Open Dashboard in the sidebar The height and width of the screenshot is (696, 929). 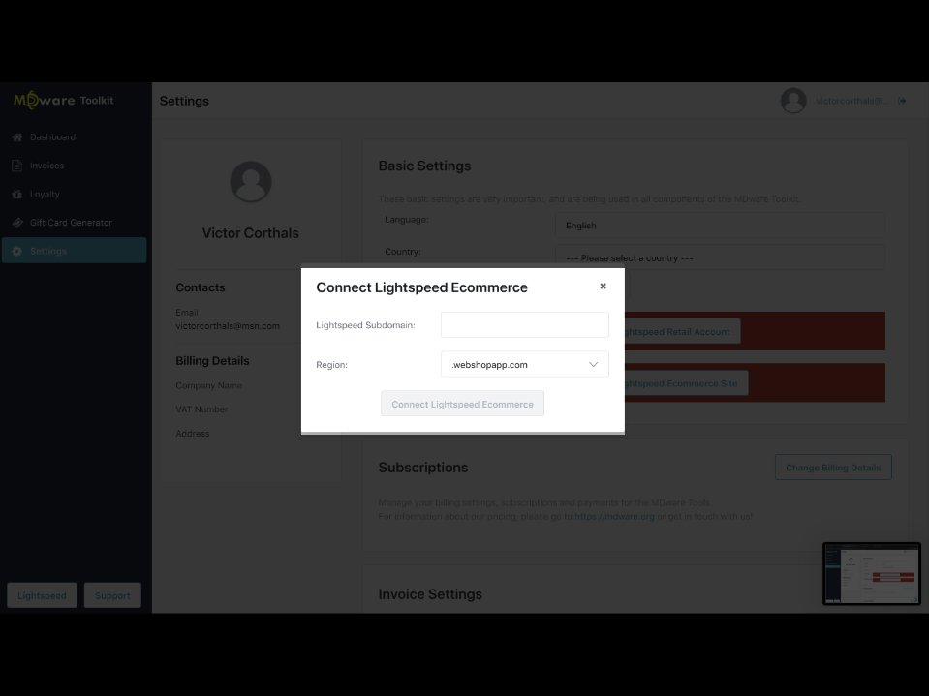[74, 136]
